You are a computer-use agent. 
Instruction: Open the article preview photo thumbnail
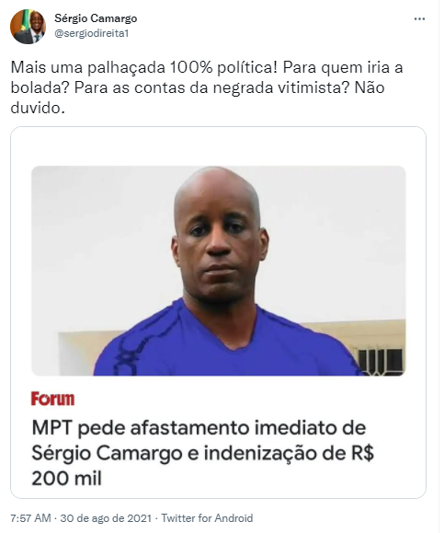point(218,271)
